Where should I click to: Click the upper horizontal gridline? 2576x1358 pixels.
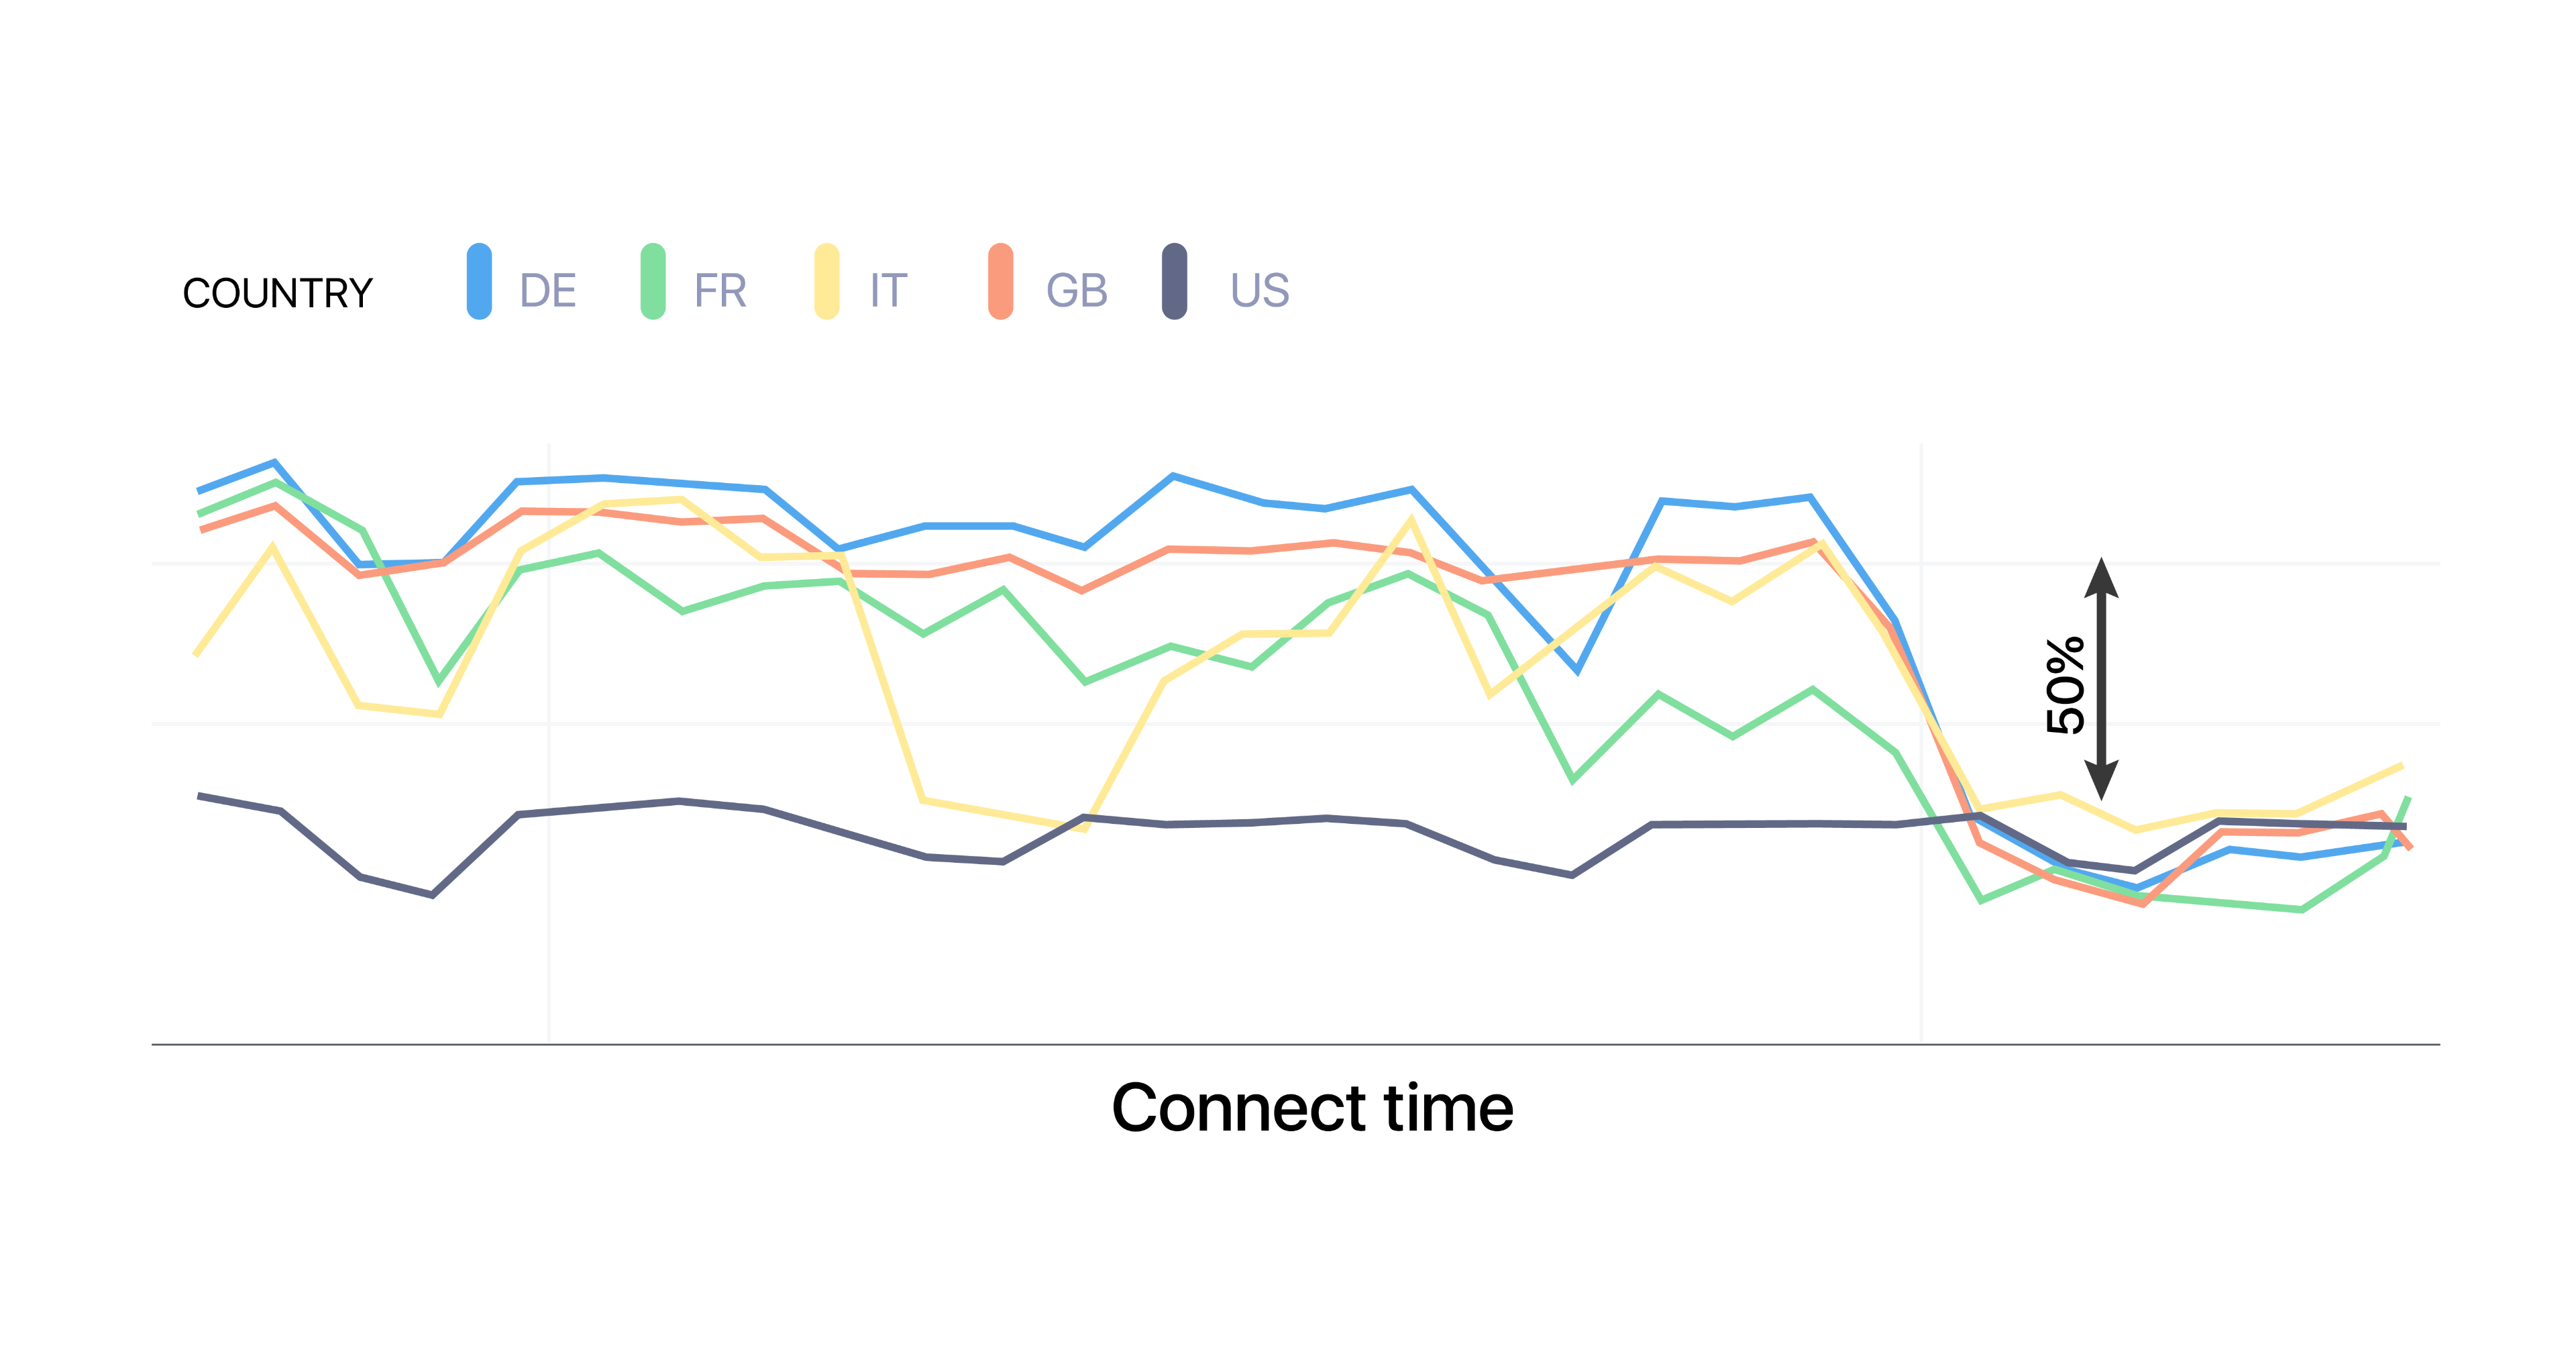coord(1295,563)
